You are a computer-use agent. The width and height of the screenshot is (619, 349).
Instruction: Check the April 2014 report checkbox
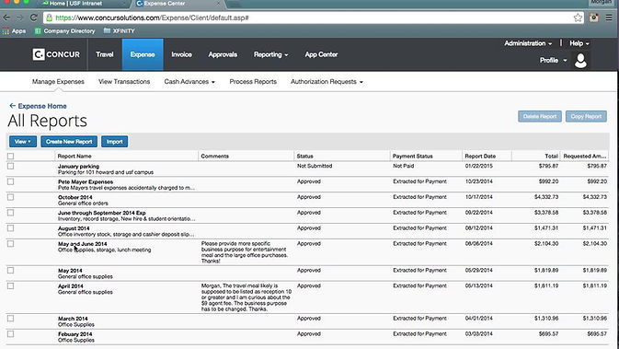[11, 286]
